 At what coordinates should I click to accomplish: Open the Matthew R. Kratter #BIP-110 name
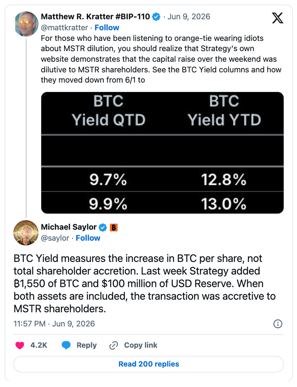[95, 17]
